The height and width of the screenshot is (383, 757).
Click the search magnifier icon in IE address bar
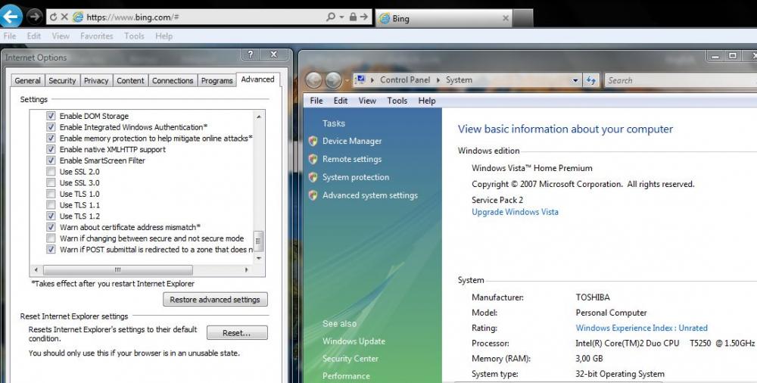pyautogui.click(x=331, y=17)
